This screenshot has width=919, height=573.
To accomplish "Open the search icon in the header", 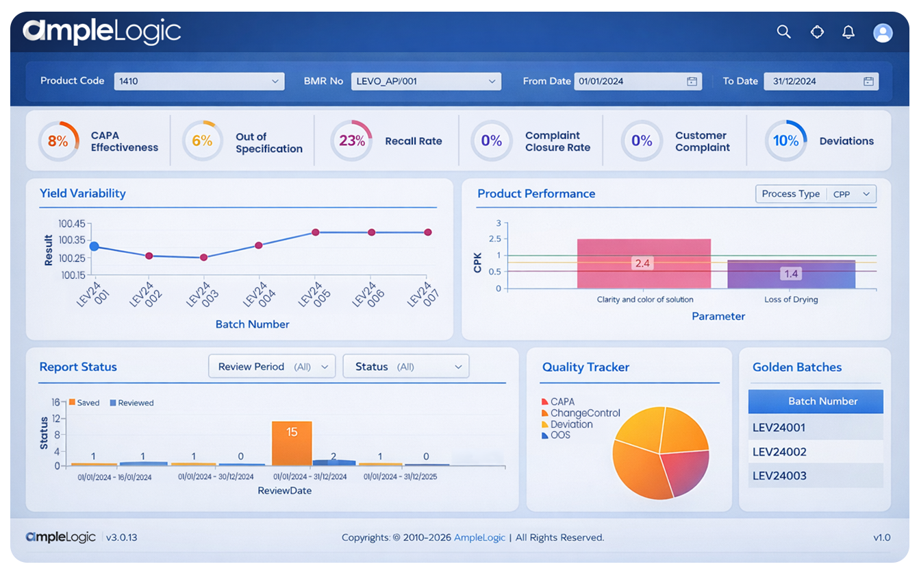I will pyautogui.click(x=783, y=32).
